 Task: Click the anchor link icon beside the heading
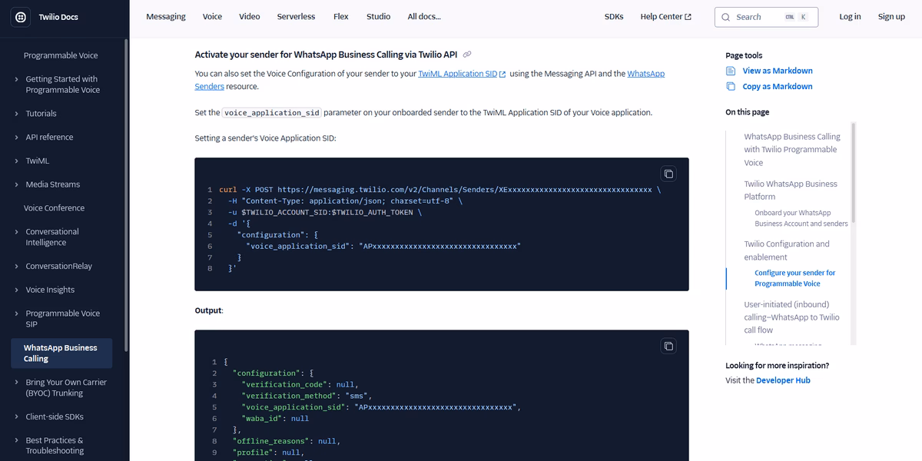[x=467, y=54]
